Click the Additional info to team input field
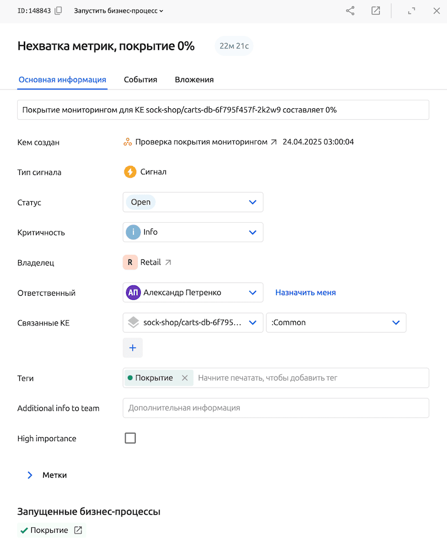The image size is (447, 546). coord(275,408)
